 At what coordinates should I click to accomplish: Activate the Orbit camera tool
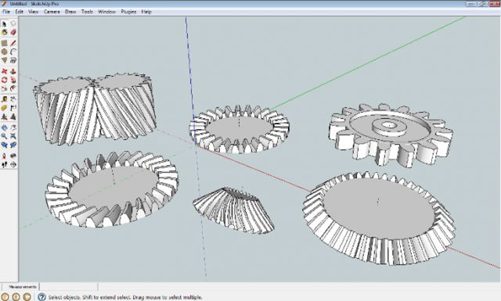[x=4, y=127]
